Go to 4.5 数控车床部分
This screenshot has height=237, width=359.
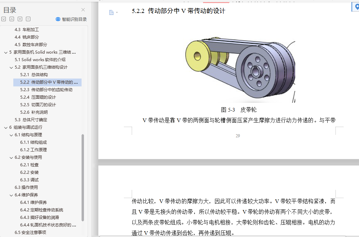tap(31, 45)
